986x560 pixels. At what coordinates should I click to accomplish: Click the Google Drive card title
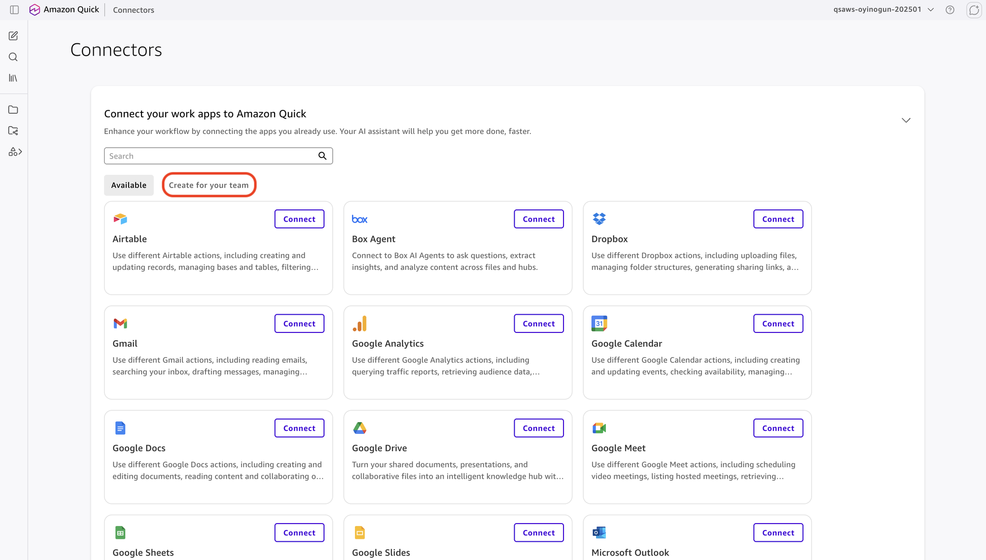[380, 448]
